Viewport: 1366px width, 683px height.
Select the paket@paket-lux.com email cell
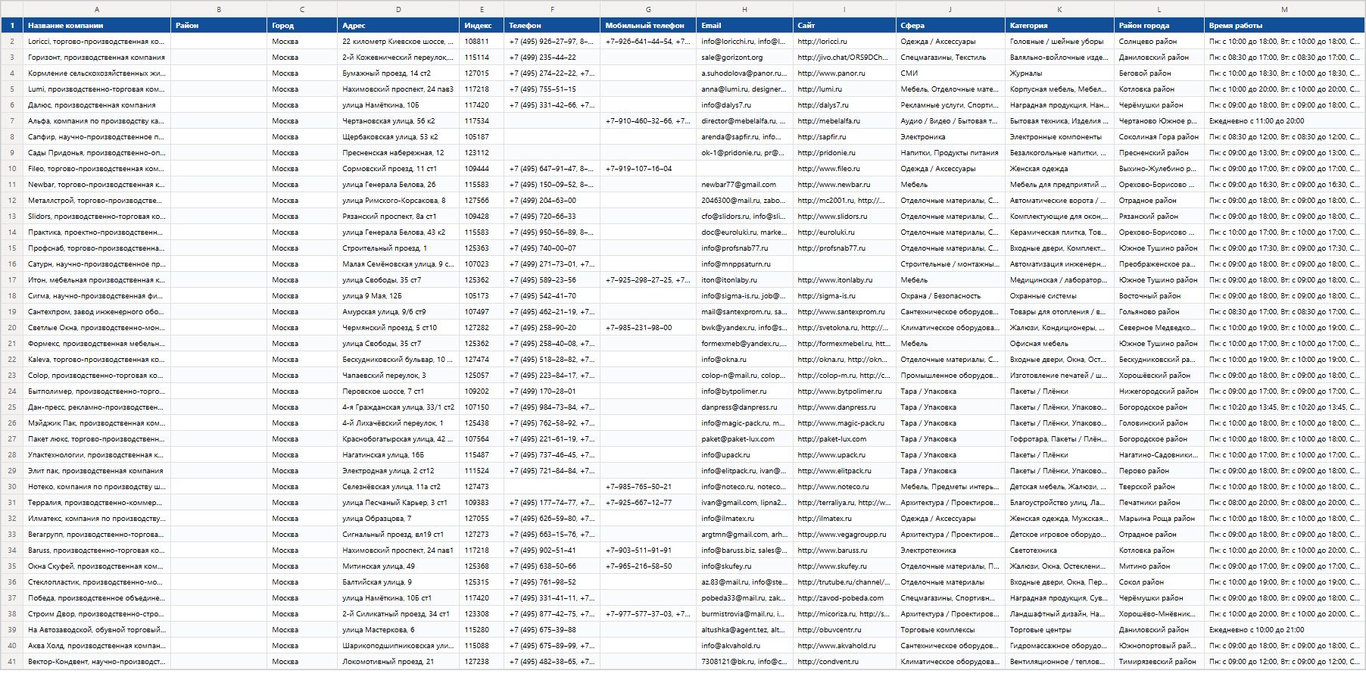(x=744, y=439)
